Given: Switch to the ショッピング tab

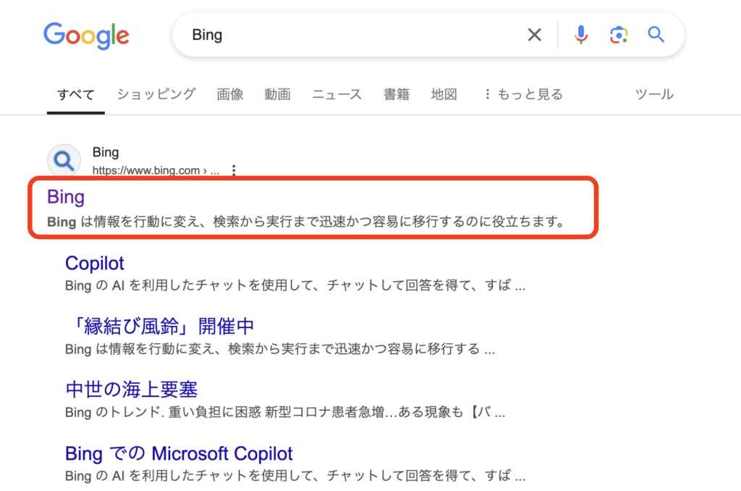Looking at the screenshot, I should tap(156, 94).
